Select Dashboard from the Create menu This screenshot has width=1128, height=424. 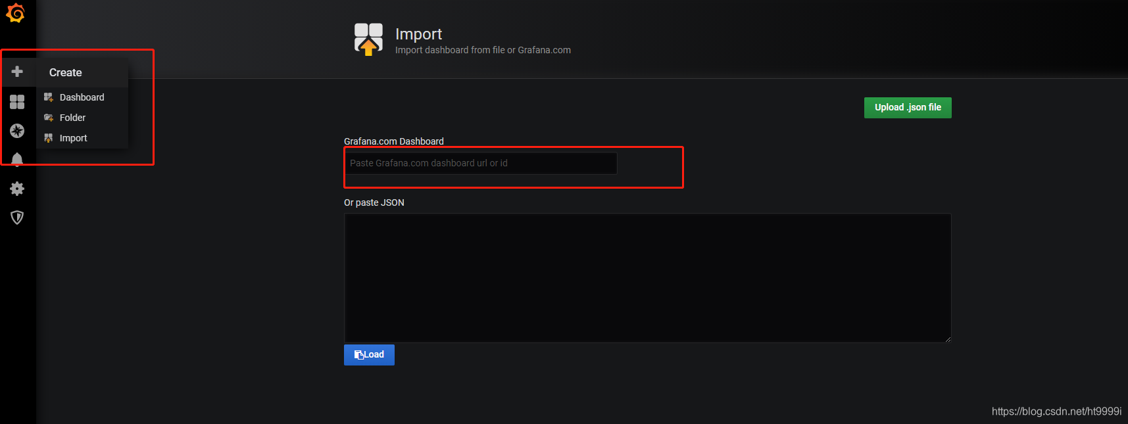point(82,97)
